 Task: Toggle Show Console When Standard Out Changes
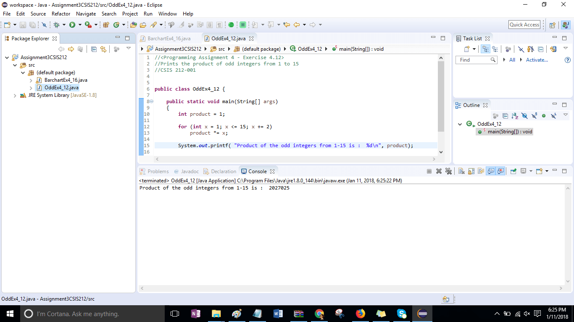point(490,171)
